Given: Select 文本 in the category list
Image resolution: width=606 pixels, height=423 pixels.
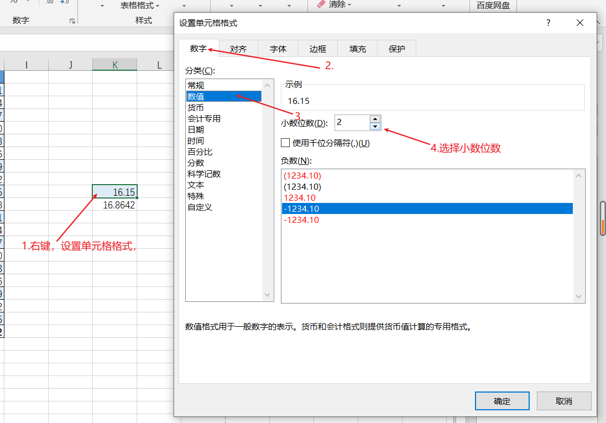Looking at the screenshot, I should point(224,185).
